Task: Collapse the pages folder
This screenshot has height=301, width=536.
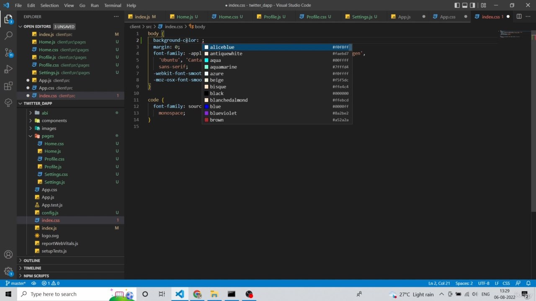Action: pos(47,136)
